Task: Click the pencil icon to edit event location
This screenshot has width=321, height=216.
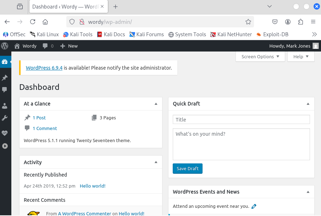Action: point(254,206)
